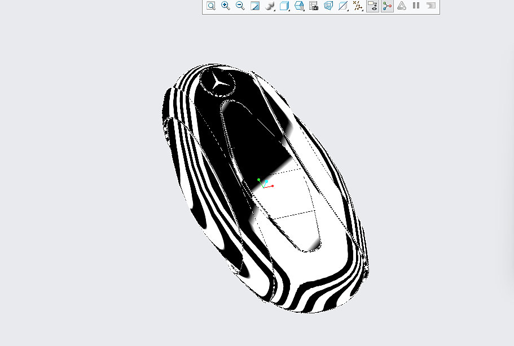514x346 pixels.
Task: Click the Zoom In icon
Action: (226, 6)
